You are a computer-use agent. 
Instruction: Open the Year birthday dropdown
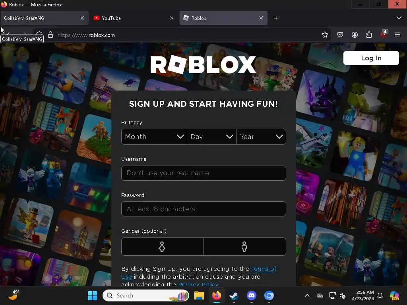pos(261,137)
